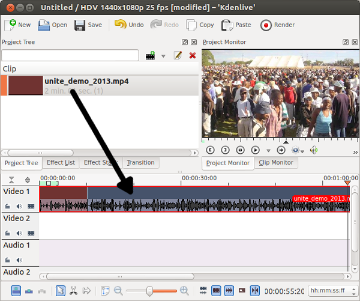Click the clip properties edit icon
Screen dimensions: 360x301
pos(178,56)
